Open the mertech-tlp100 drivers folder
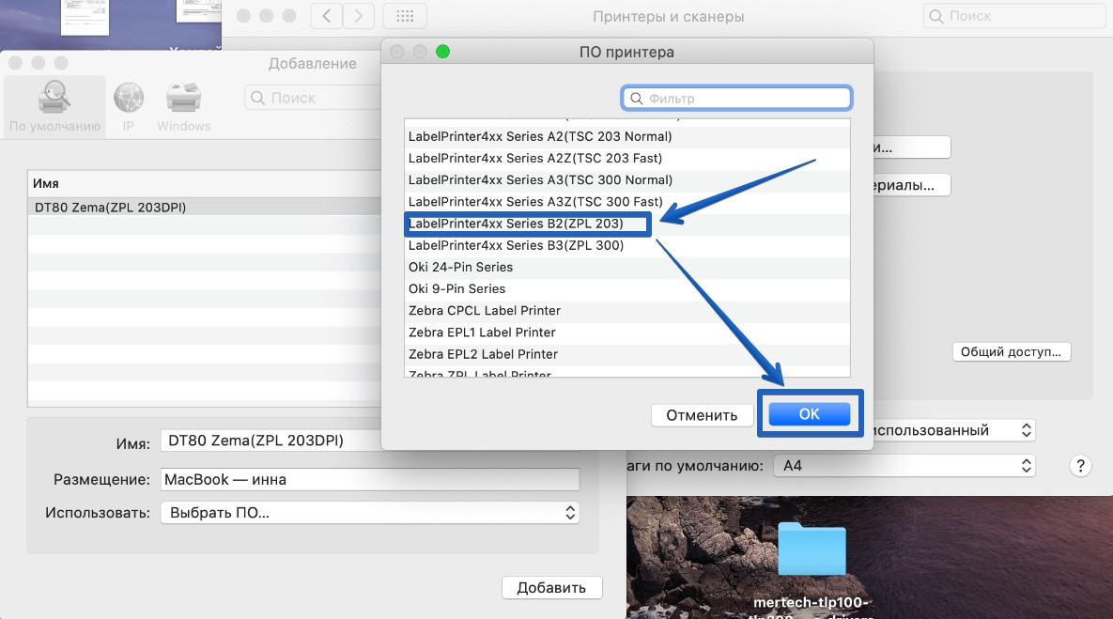The height and width of the screenshot is (619, 1113). pos(812,551)
